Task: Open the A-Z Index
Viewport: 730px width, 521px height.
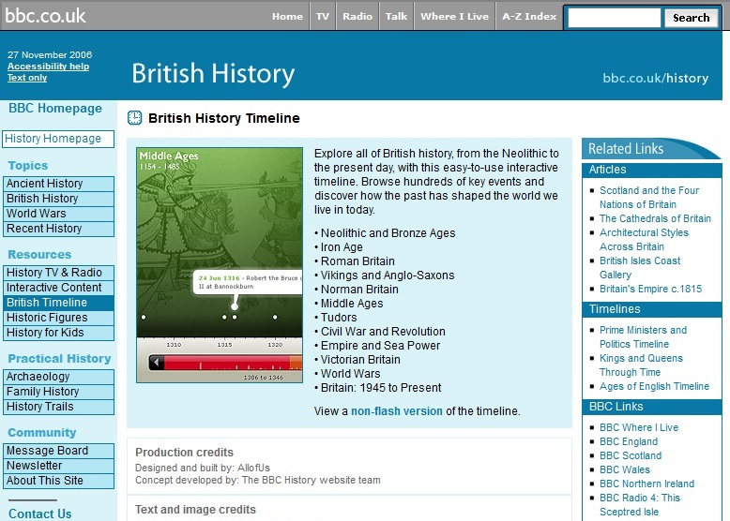Action: tap(529, 16)
